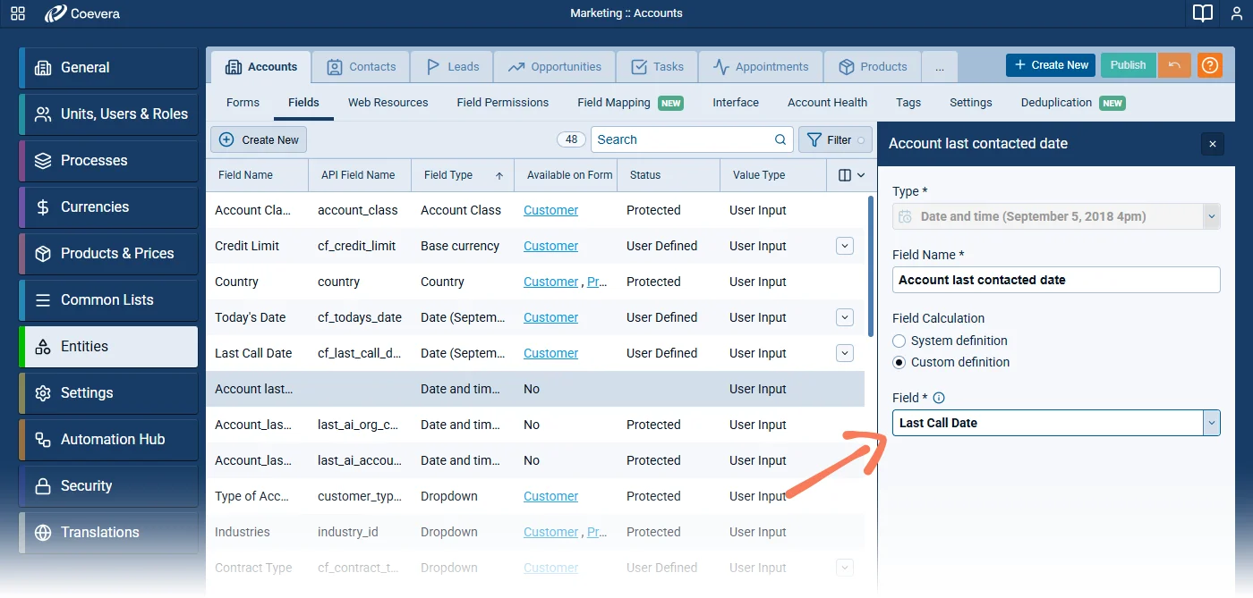The height and width of the screenshot is (598, 1253).
Task: Open the Field dropdown showing Last Call Date
Action: pos(1056,423)
